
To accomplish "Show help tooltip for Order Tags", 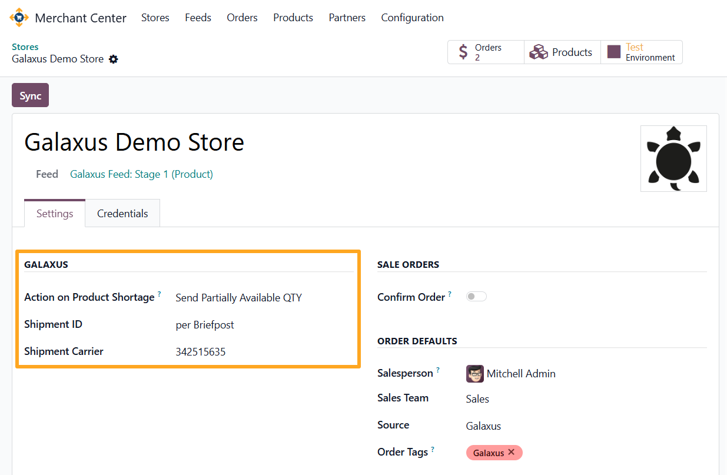I will [x=433, y=449].
